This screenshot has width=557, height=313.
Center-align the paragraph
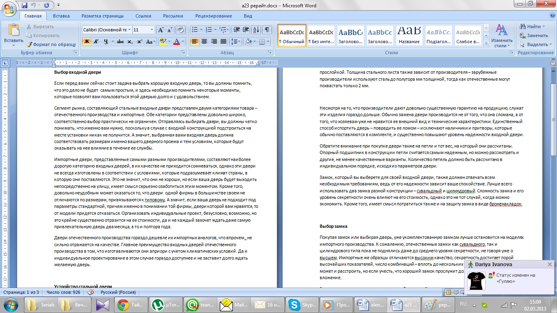tap(204, 42)
